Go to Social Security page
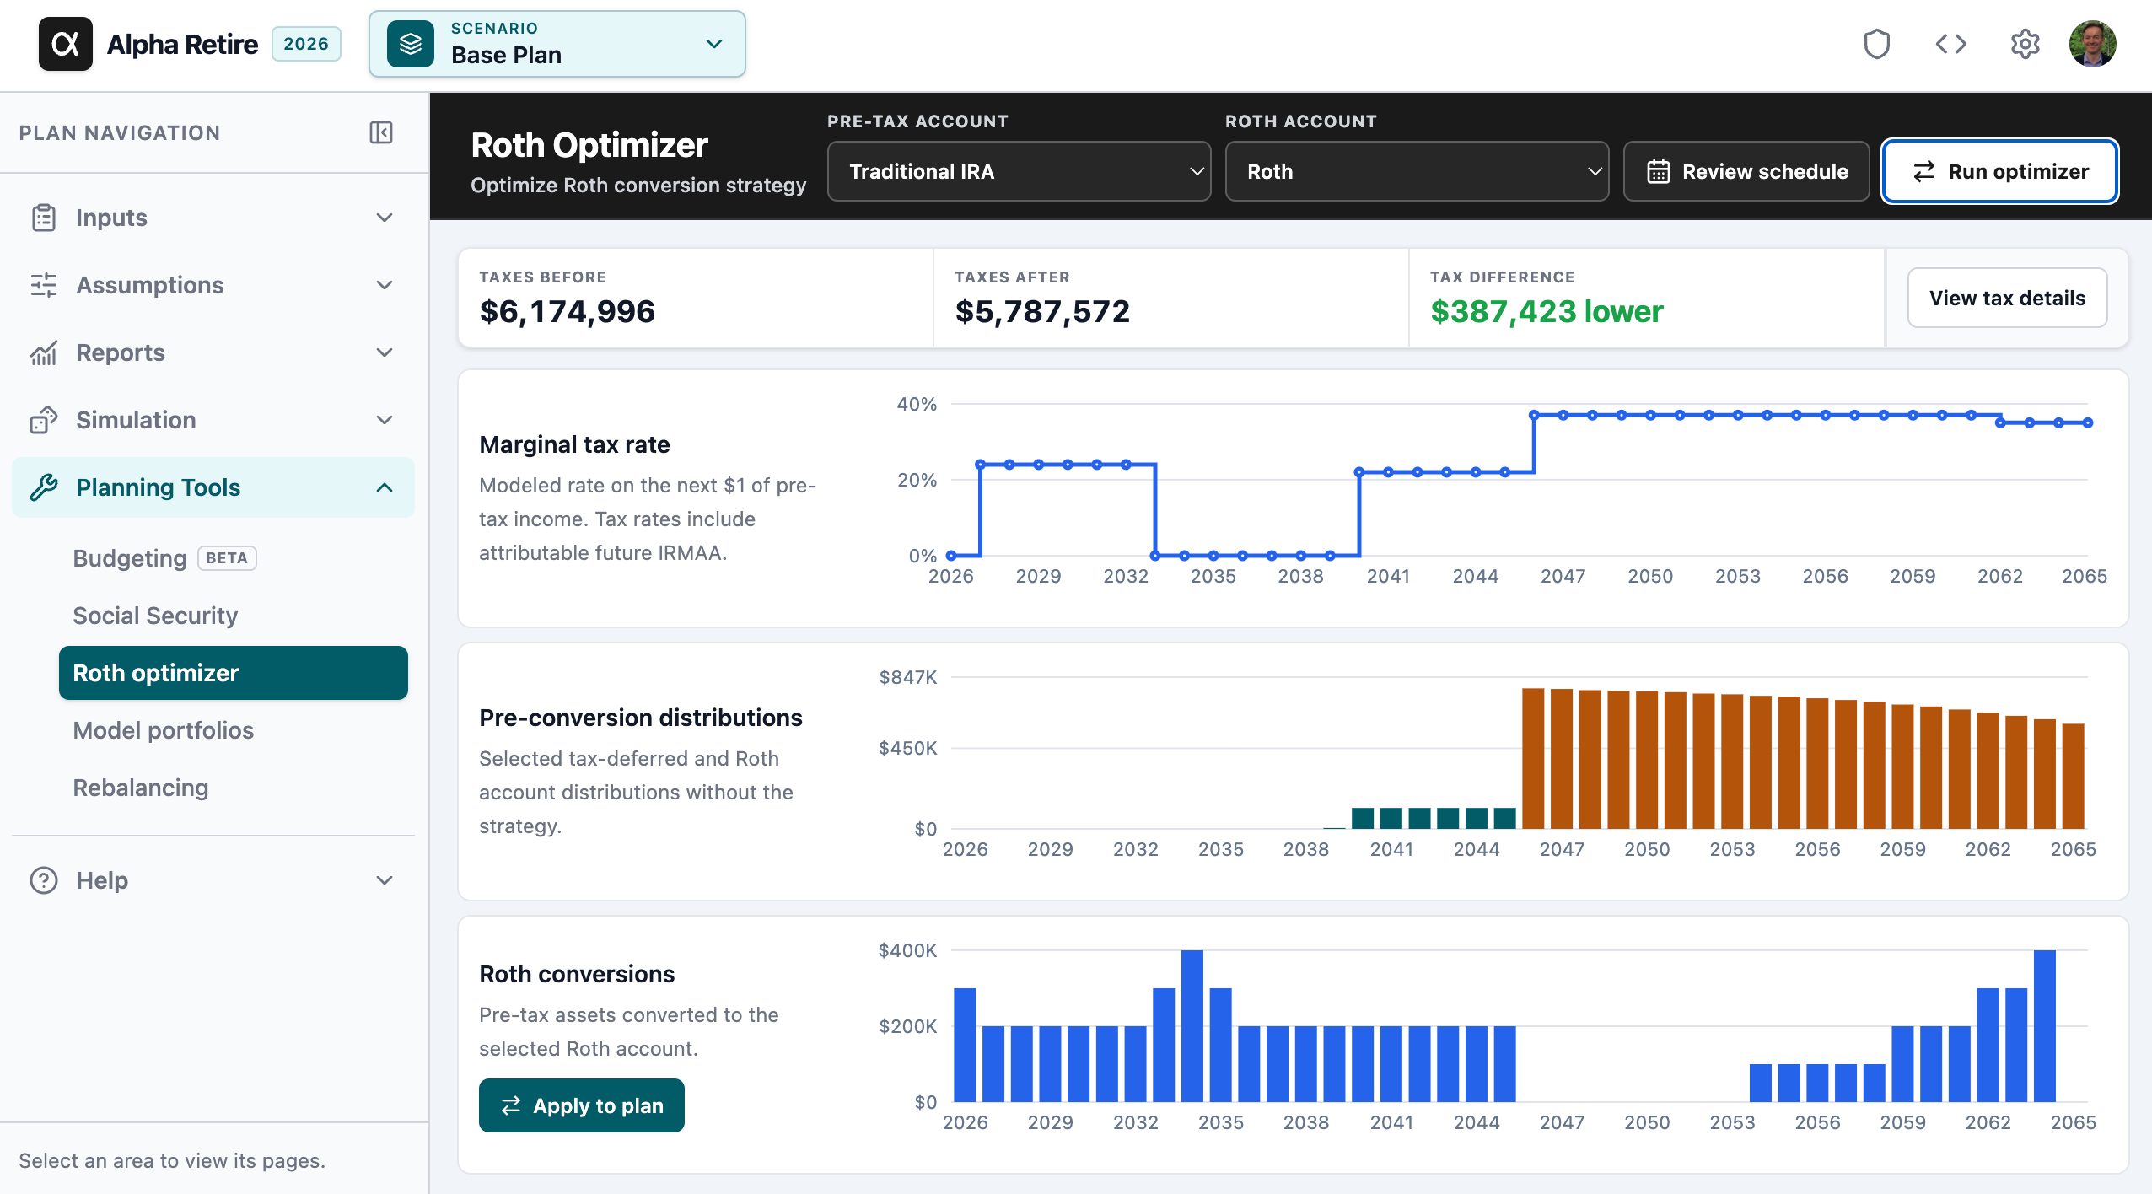The width and height of the screenshot is (2152, 1194). point(155,616)
